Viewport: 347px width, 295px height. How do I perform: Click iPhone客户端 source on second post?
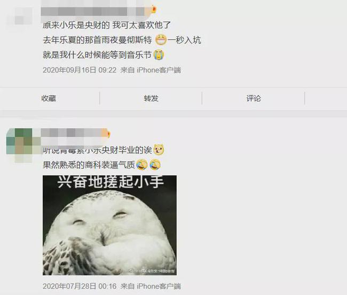[x=159, y=286]
